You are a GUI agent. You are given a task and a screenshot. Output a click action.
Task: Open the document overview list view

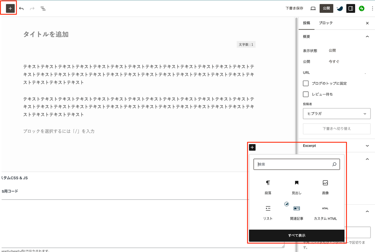click(43, 9)
